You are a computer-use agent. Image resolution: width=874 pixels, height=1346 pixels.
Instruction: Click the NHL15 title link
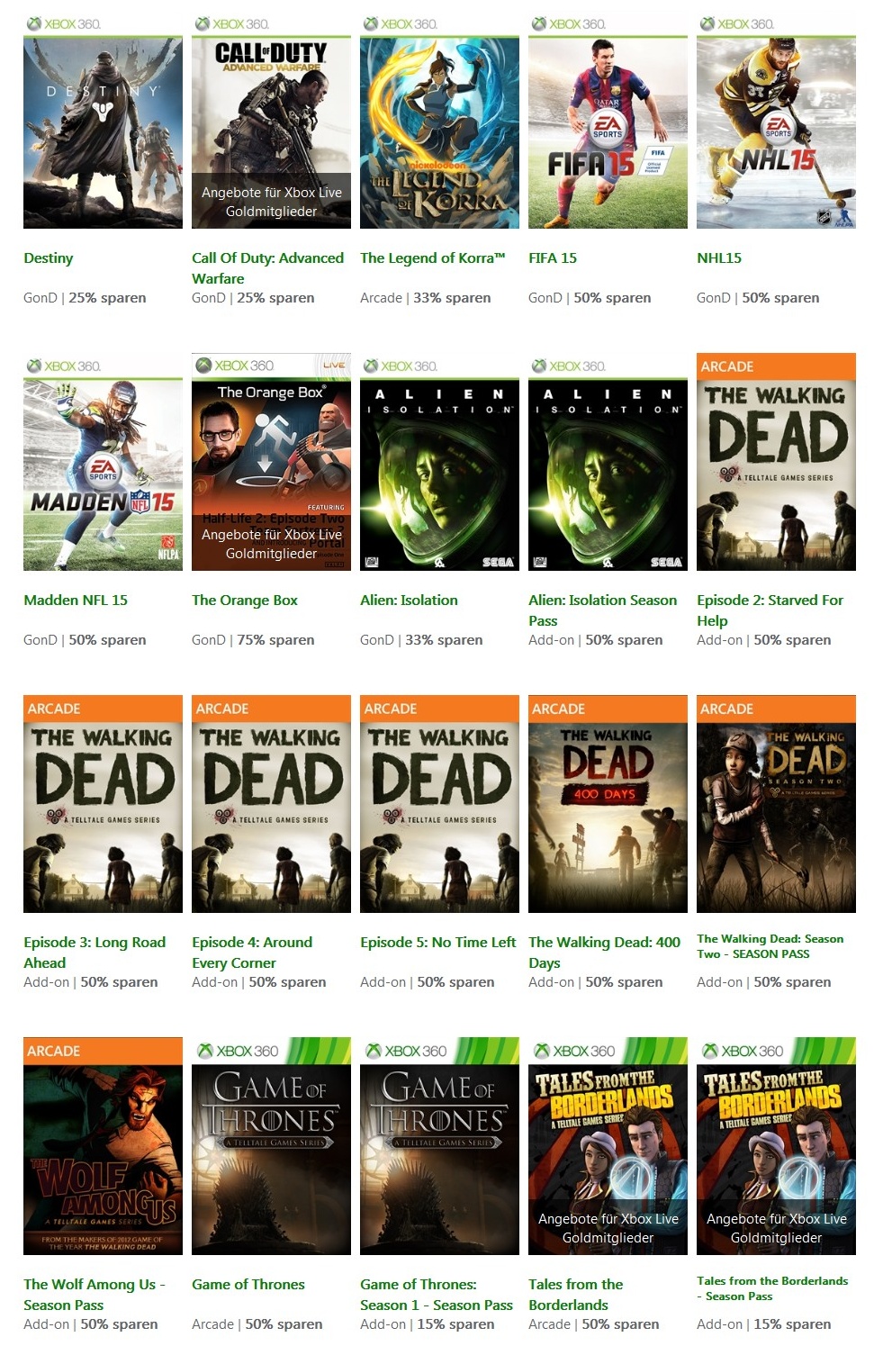pos(719,258)
